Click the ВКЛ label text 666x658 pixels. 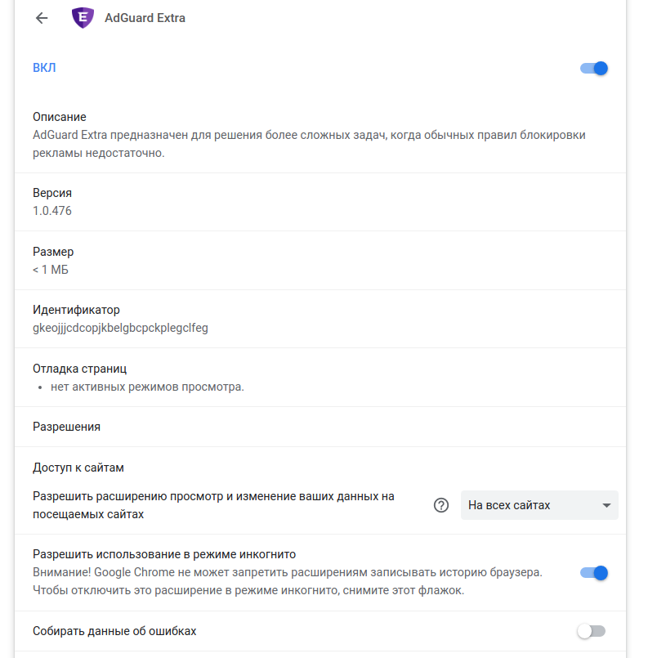pyautogui.click(x=46, y=68)
